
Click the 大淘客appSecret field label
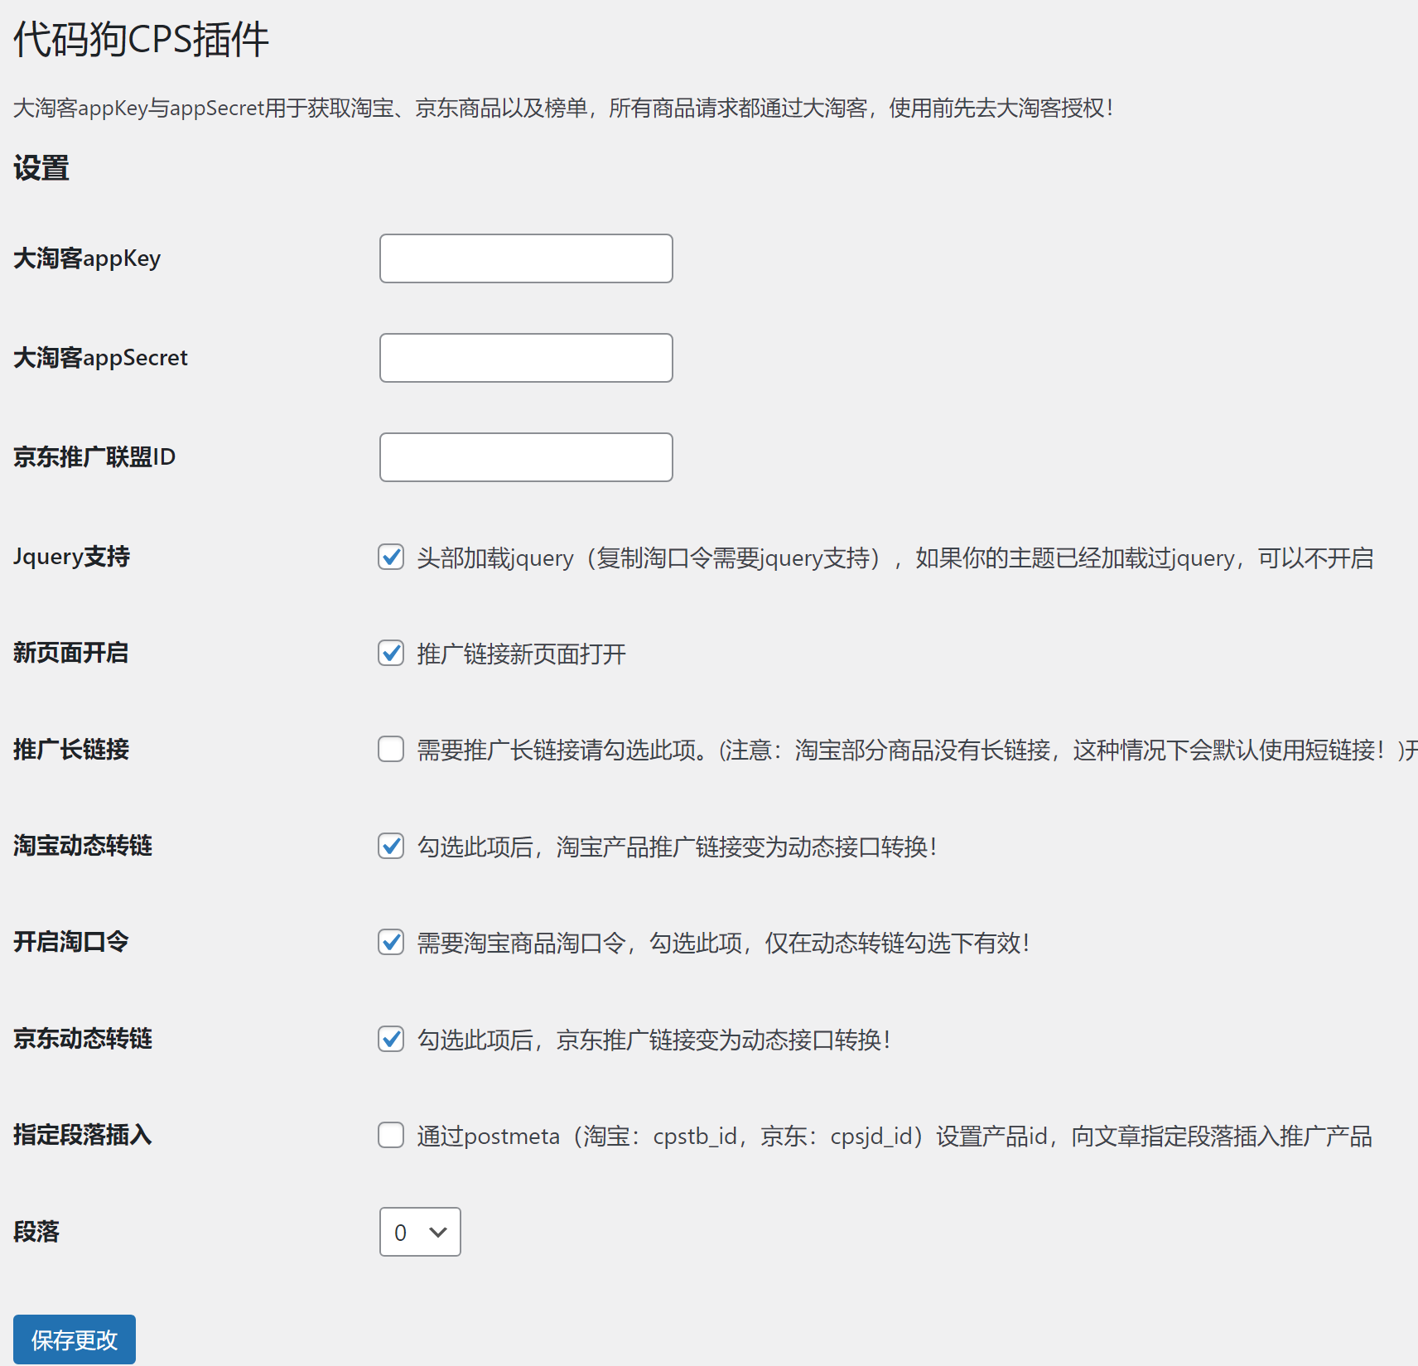pyautogui.click(x=101, y=358)
